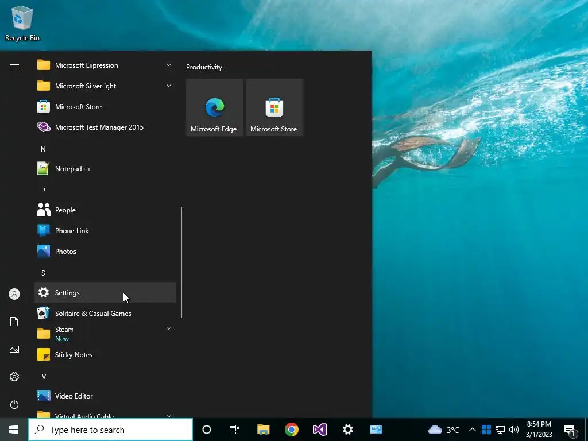The height and width of the screenshot is (441, 588).
Task: Open the People app
Action: pos(105,210)
